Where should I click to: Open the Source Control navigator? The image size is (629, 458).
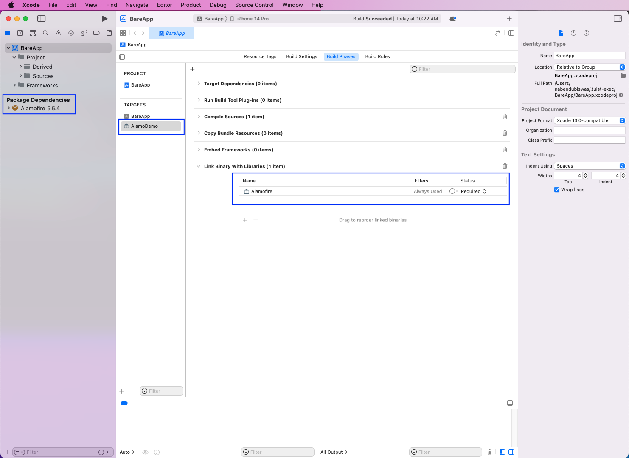pos(20,33)
